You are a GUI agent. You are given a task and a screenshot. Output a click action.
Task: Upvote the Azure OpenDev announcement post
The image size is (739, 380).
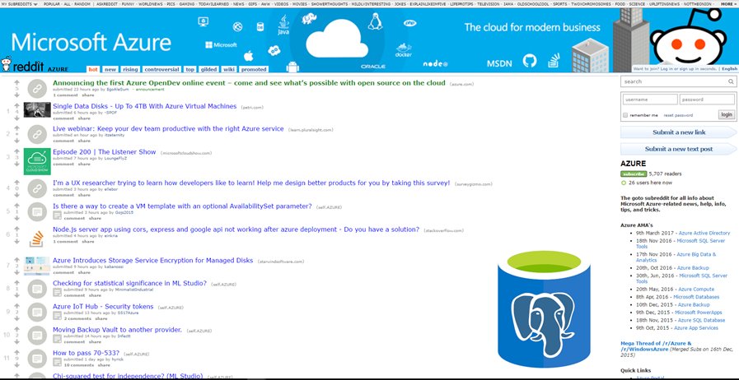click(x=17, y=81)
